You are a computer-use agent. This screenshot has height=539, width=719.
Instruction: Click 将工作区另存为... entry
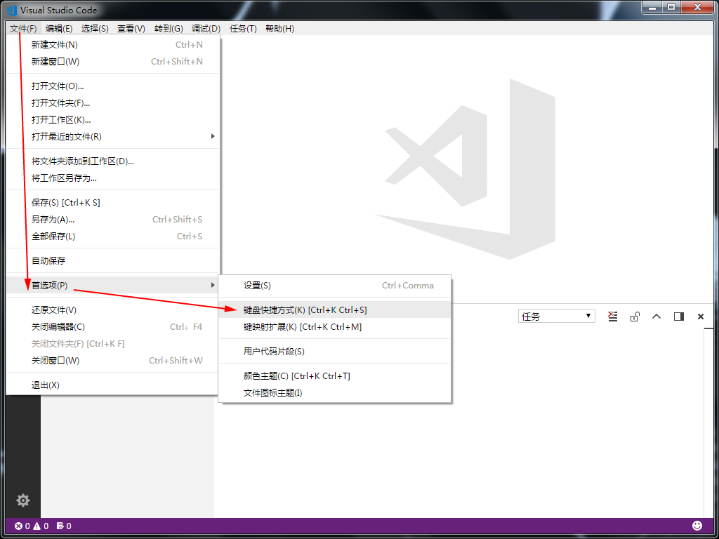tap(113, 178)
